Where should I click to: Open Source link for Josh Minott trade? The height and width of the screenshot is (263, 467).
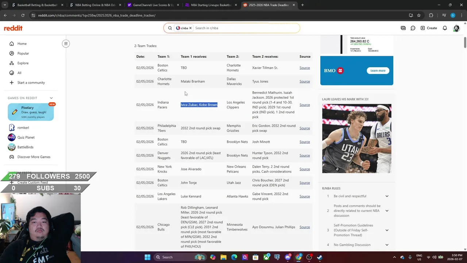[x=305, y=142]
